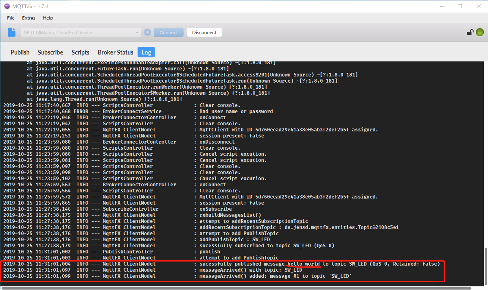488x290 pixels.
Task: Expand the connection profile dropdown arrow
Action: coord(138,32)
